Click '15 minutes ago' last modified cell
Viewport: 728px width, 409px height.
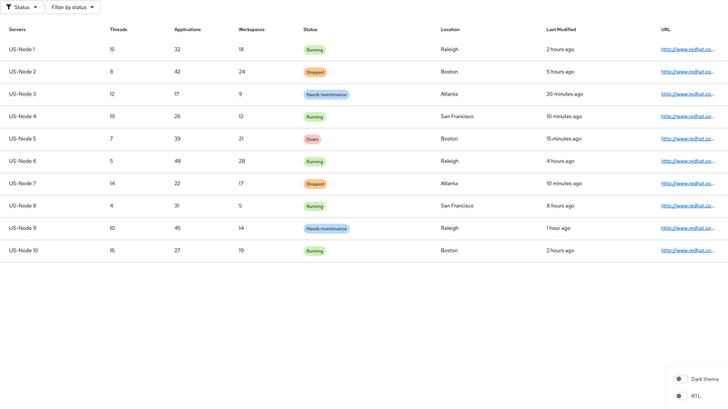coord(563,139)
